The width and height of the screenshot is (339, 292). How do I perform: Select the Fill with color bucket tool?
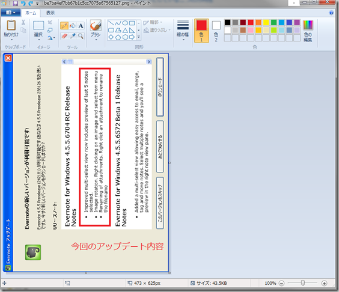coord(72,26)
